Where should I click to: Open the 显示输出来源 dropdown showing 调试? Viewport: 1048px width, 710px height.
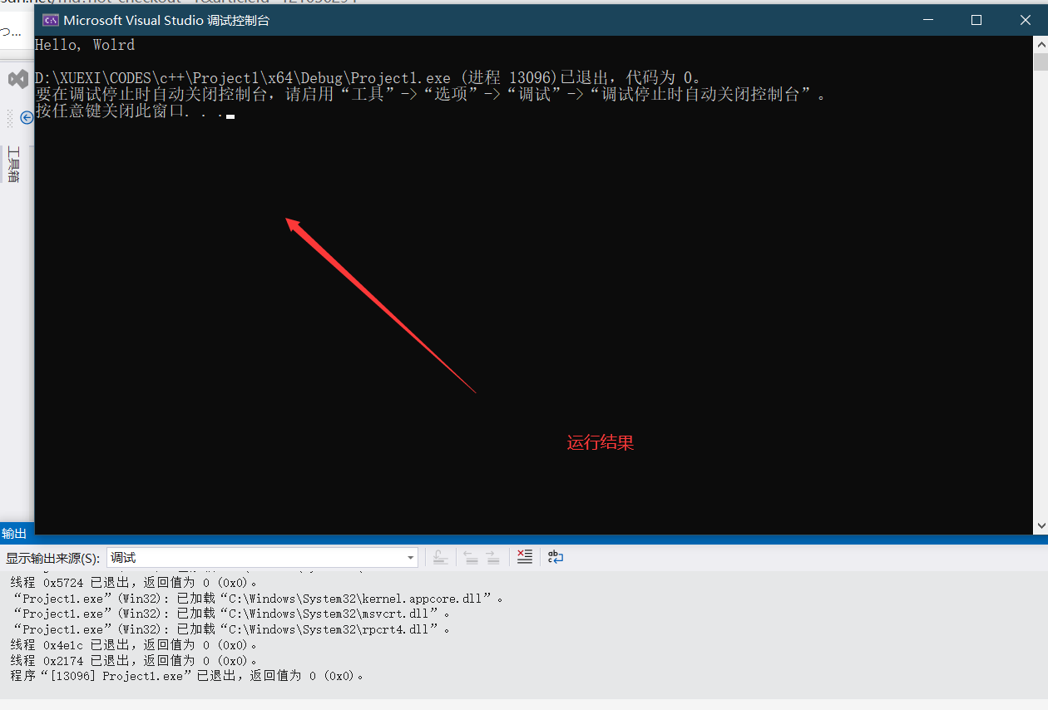[x=262, y=558]
